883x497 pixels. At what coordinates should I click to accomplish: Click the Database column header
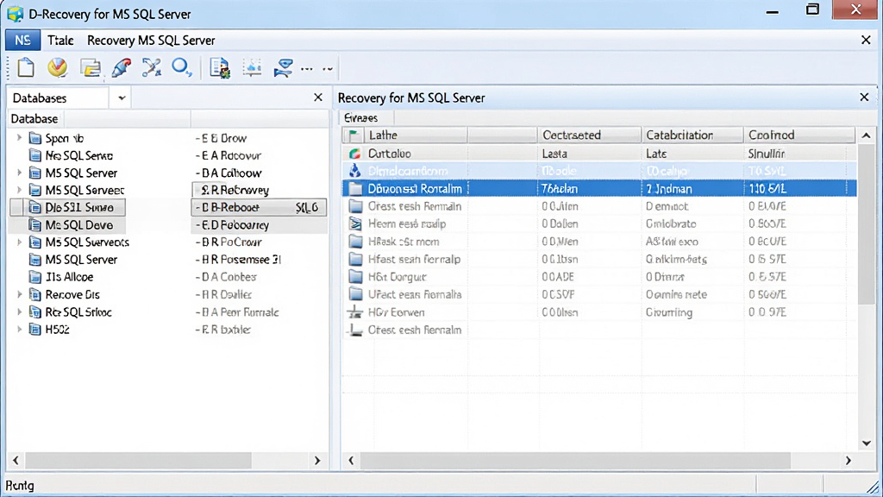click(34, 119)
